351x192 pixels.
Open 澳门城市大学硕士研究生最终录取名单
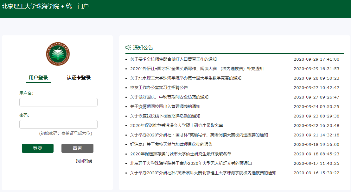(181, 154)
